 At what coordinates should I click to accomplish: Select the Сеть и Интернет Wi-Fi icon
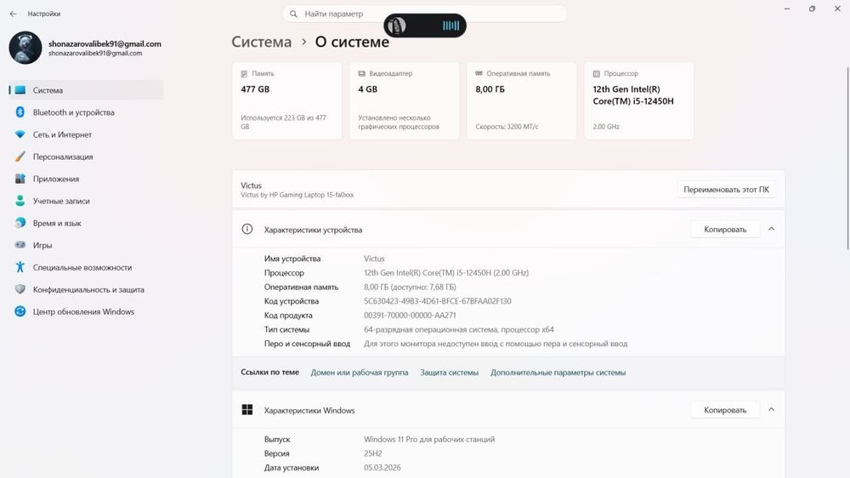pos(20,134)
